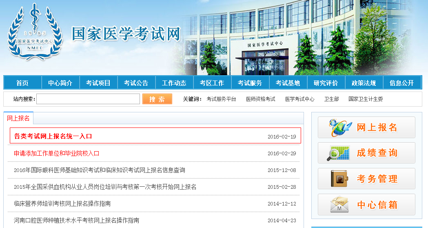Open the 首页 navigation menu item
Viewport: 428px width, 228px height.
click(x=22, y=83)
